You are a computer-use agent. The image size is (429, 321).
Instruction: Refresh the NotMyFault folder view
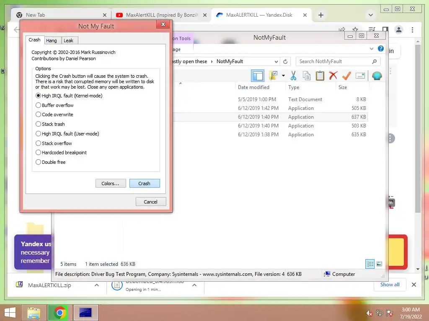[x=285, y=61]
